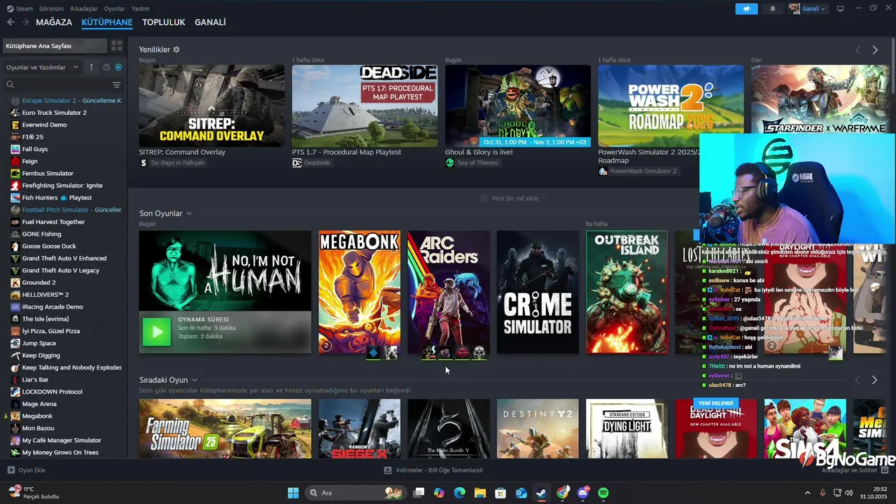Switch to the MAĞAZA tab
The width and height of the screenshot is (896, 504).
click(54, 22)
